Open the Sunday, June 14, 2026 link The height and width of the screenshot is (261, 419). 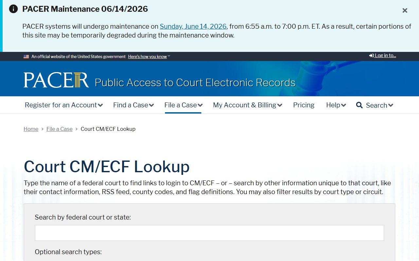click(x=193, y=26)
